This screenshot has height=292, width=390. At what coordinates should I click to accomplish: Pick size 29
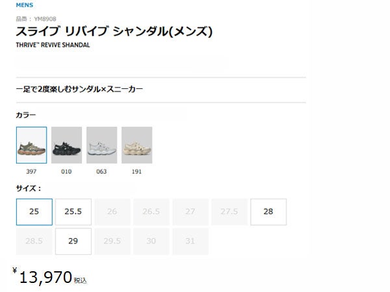[73, 241]
